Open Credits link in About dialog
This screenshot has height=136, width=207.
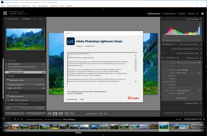tap(82, 99)
